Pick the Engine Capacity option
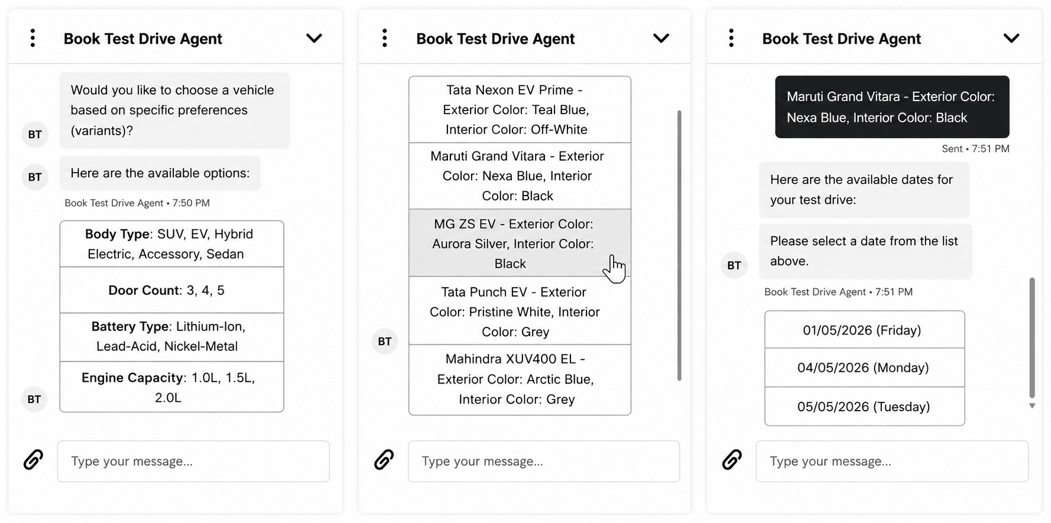The image size is (1051, 523). (171, 387)
